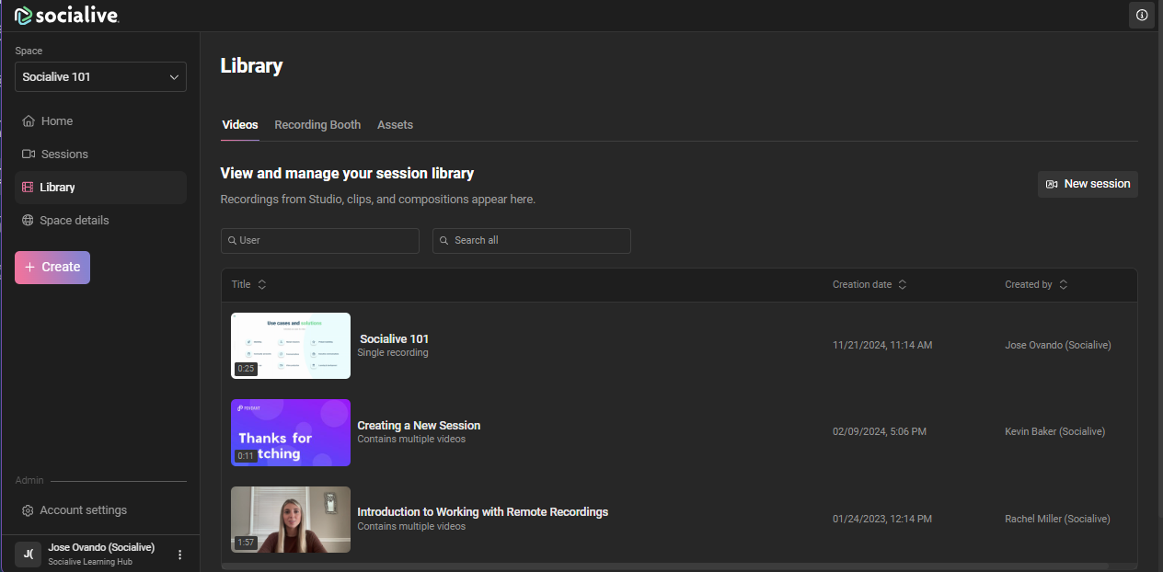Click the Single recording subtitle
This screenshot has width=1163, height=572.
[x=393, y=353]
